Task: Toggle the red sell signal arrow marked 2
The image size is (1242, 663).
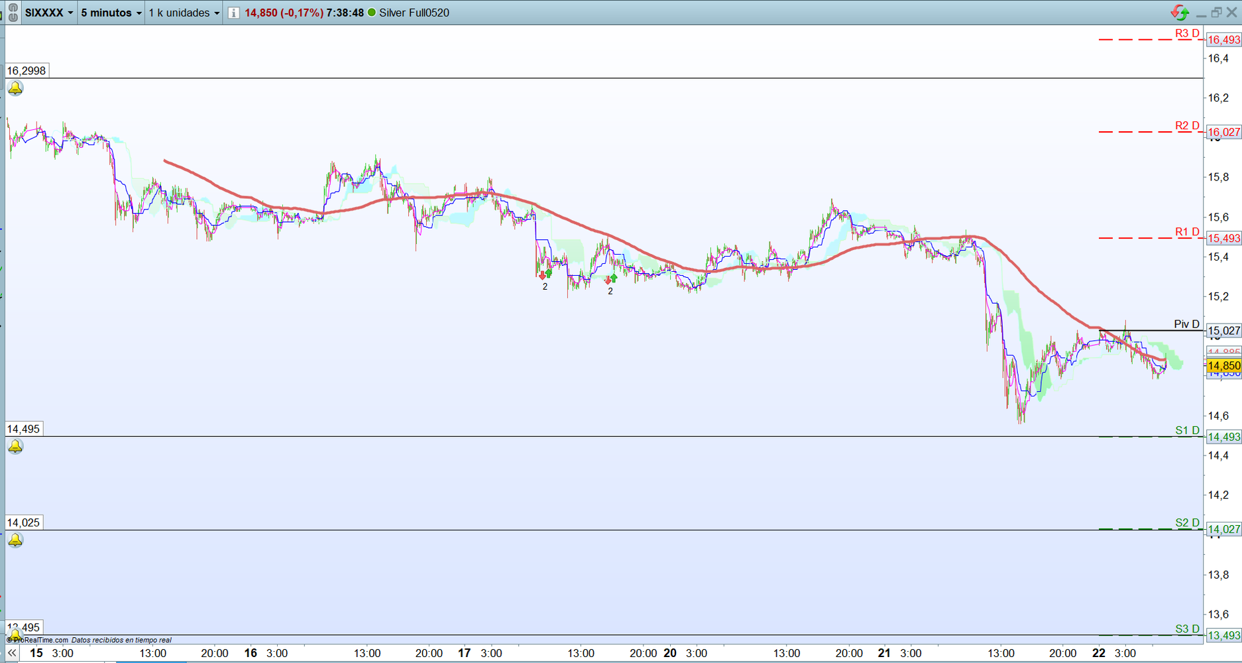Action: click(542, 275)
